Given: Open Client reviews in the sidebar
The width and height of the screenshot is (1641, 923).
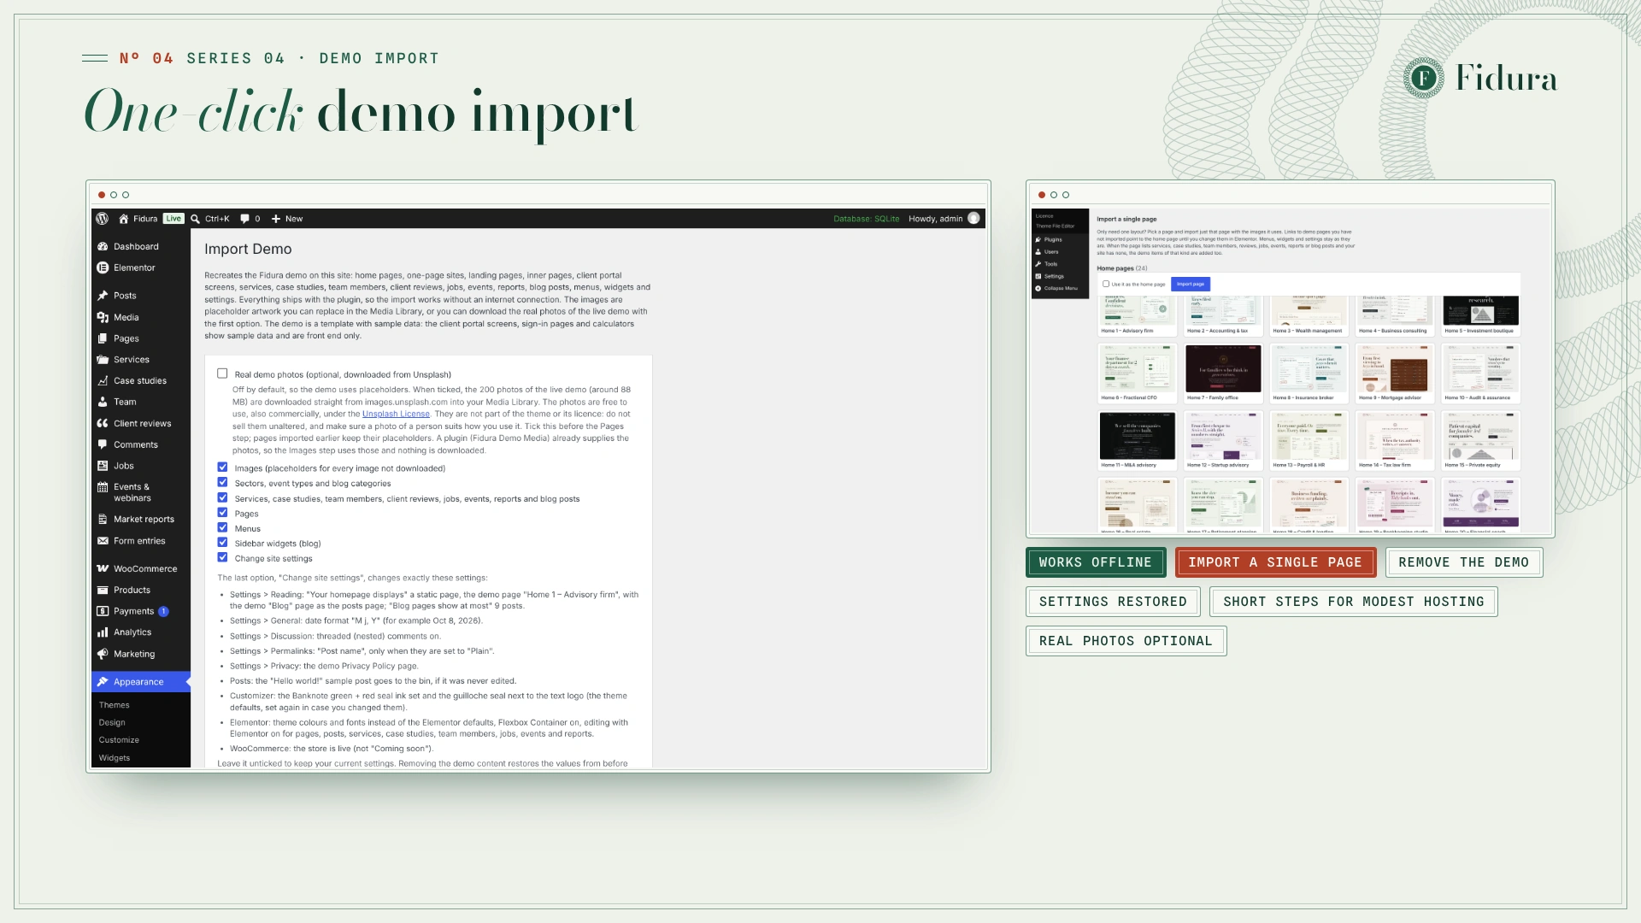Looking at the screenshot, I should pos(141,423).
